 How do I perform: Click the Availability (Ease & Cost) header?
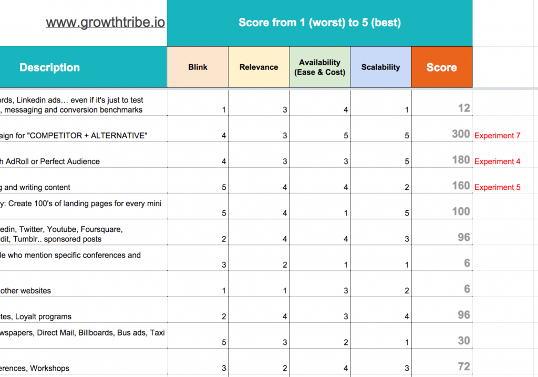coord(320,67)
